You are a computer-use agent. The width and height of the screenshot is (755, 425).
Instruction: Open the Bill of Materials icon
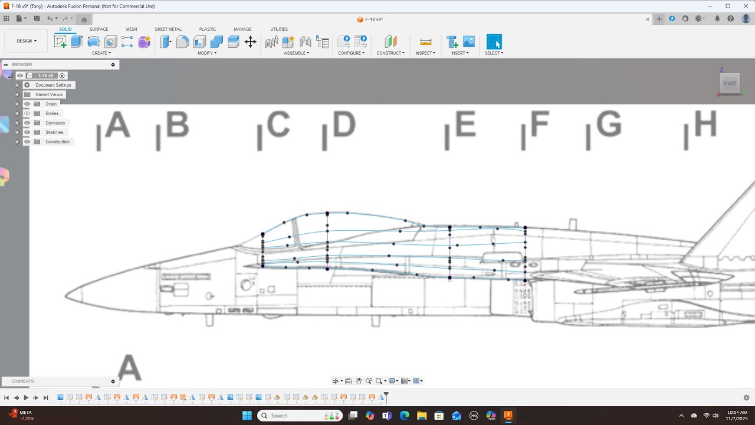(322, 41)
